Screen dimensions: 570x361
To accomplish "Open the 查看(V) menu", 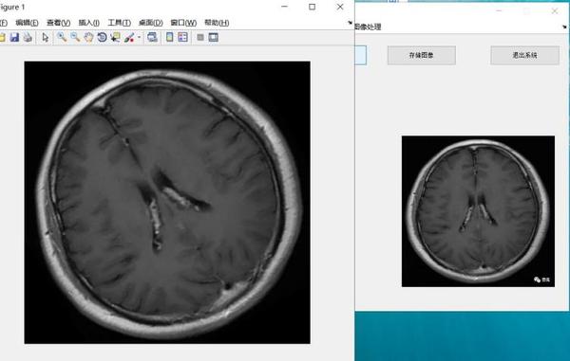I will coord(59,23).
